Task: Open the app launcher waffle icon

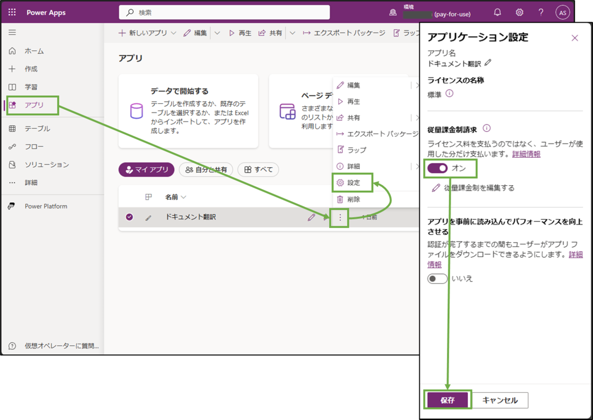Action: pyautogui.click(x=12, y=12)
